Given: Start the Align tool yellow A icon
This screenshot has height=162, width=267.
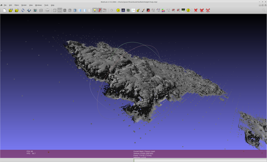Looking at the screenshot, I should 118,10.
